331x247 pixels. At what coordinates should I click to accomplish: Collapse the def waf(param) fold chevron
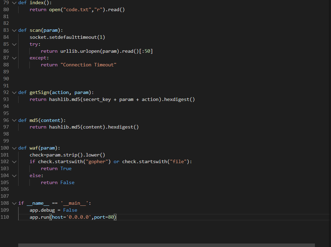click(14, 148)
